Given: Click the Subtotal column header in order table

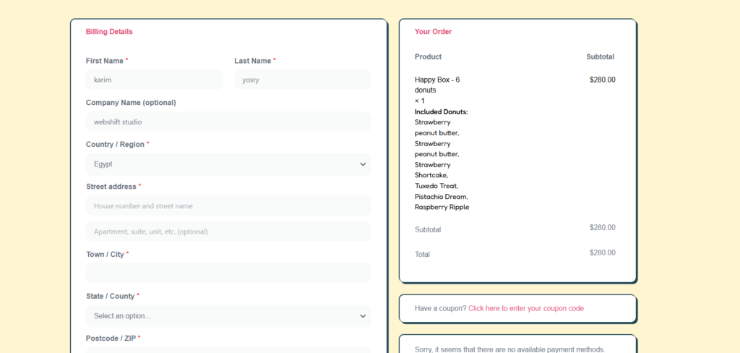Looking at the screenshot, I should click(x=600, y=56).
